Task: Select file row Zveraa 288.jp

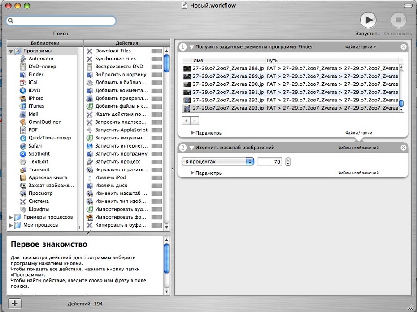Action: click(x=291, y=68)
